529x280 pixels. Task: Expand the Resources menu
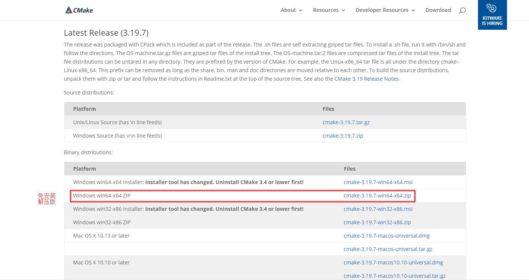[329, 10]
